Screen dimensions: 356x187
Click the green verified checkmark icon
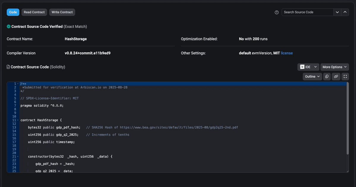click(x=9, y=26)
